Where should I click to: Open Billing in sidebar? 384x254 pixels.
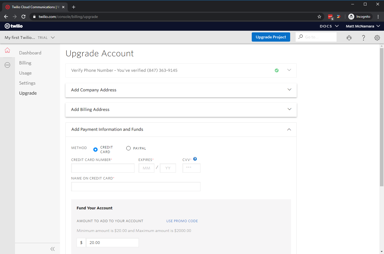[25, 63]
